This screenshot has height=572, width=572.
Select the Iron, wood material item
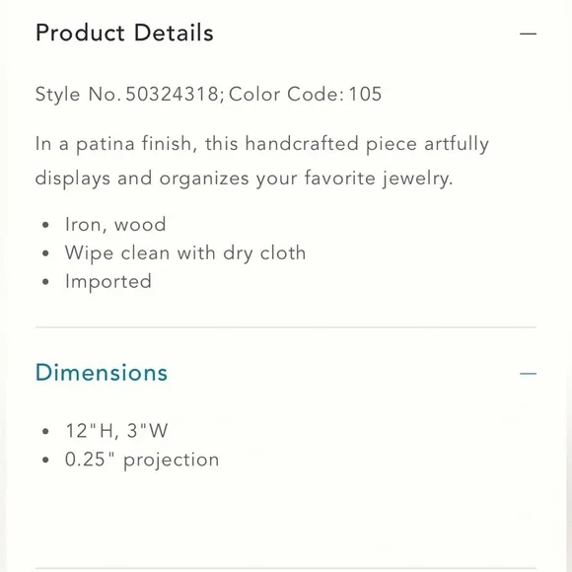pyautogui.click(x=115, y=224)
